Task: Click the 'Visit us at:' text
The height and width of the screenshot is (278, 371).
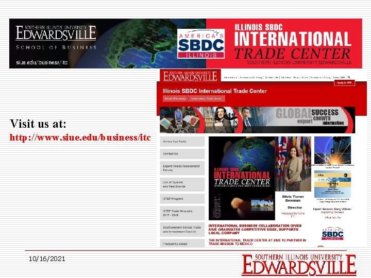Action: pyautogui.click(x=38, y=124)
